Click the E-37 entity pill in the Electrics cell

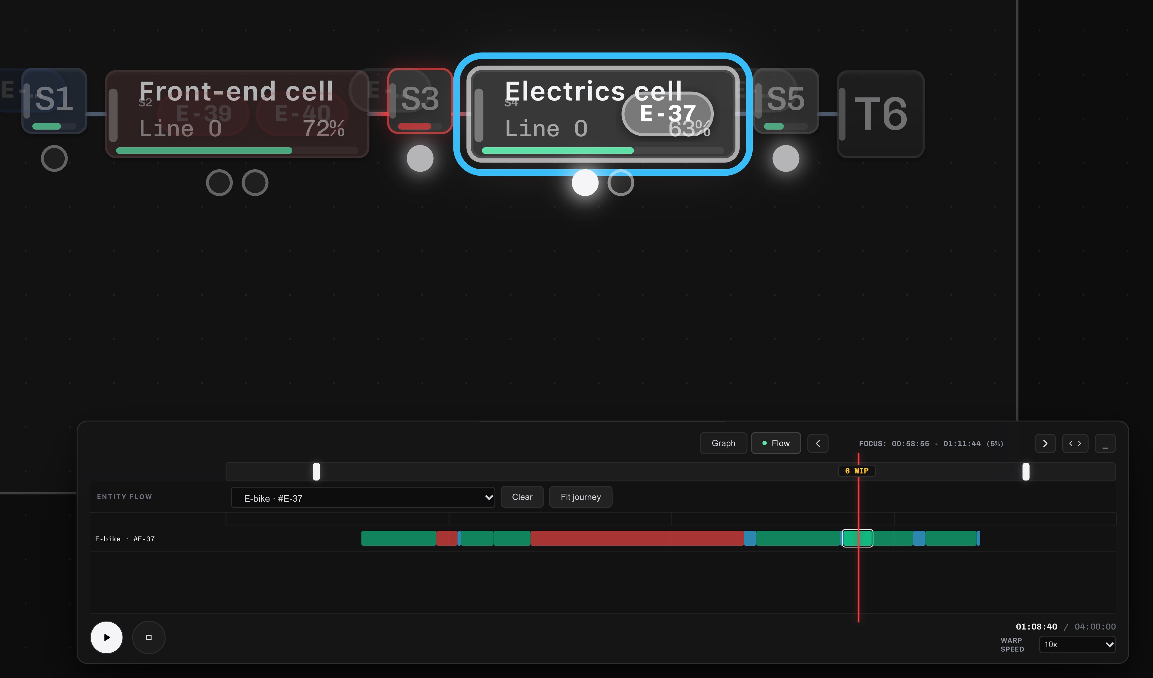667,113
